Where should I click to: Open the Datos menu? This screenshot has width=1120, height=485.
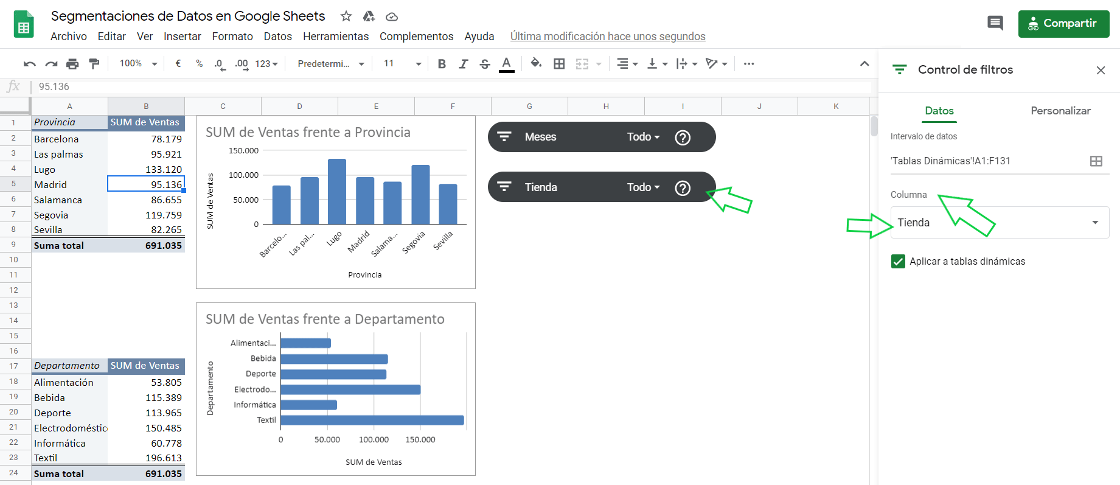(277, 37)
